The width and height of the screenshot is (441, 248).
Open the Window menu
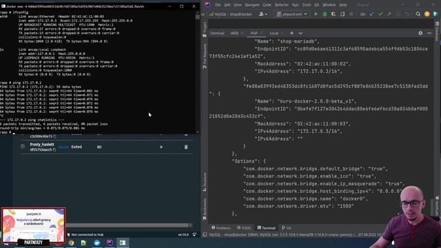(329, 5)
